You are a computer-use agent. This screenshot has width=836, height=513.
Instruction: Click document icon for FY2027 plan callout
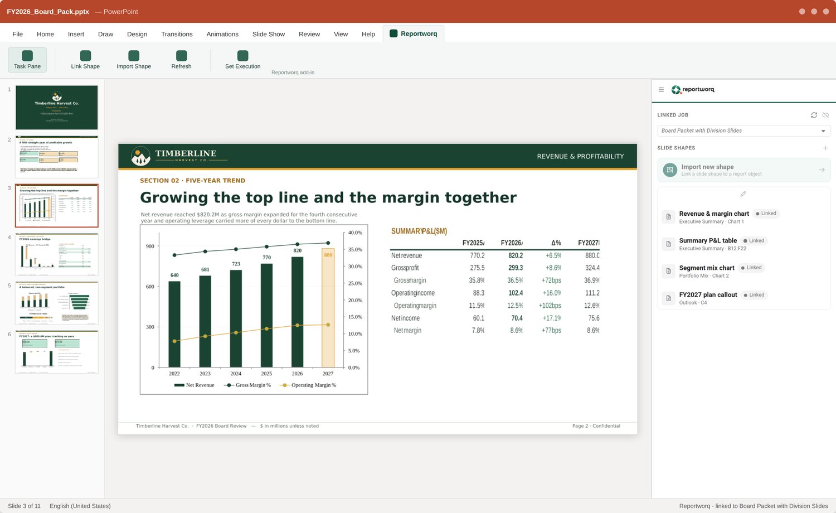[668, 298]
